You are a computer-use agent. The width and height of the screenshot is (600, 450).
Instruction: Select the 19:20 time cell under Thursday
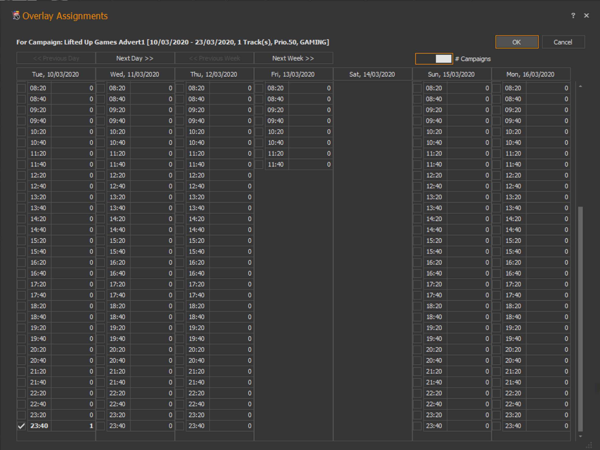(x=198, y=328)
